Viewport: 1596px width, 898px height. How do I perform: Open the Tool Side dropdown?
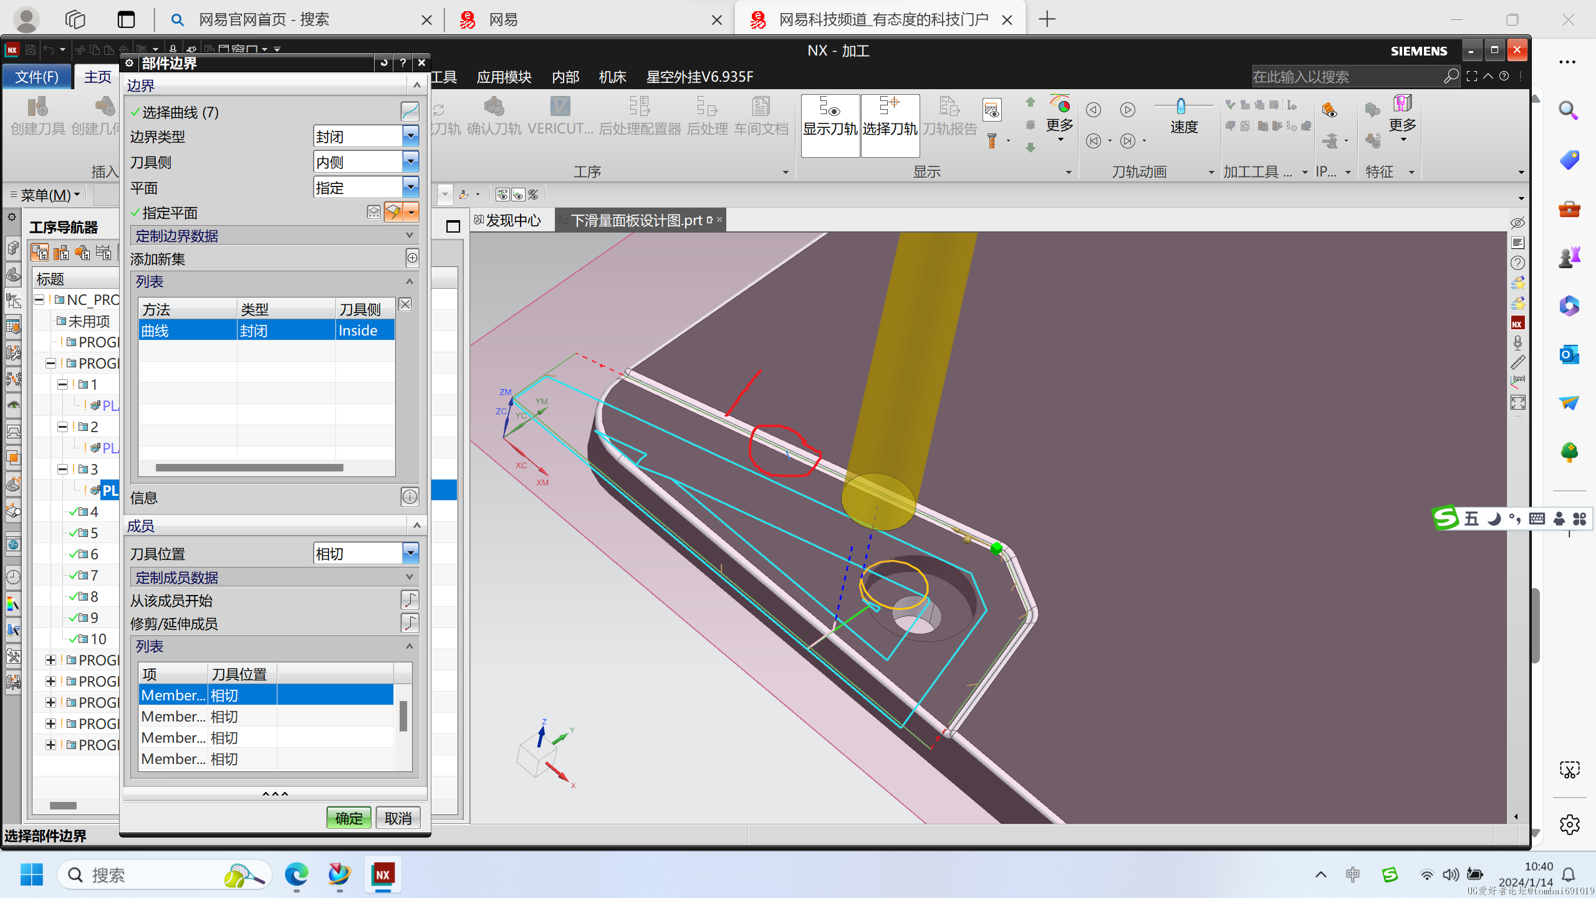410,162
